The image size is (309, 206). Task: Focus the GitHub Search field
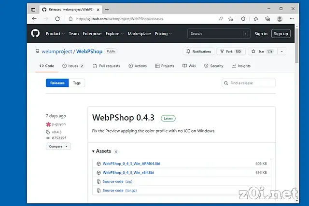pyautogui.click(x=219, y=33)
